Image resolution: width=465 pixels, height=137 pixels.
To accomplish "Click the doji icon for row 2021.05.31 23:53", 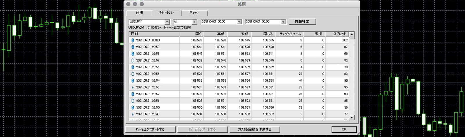I will [x=133, y=87].
